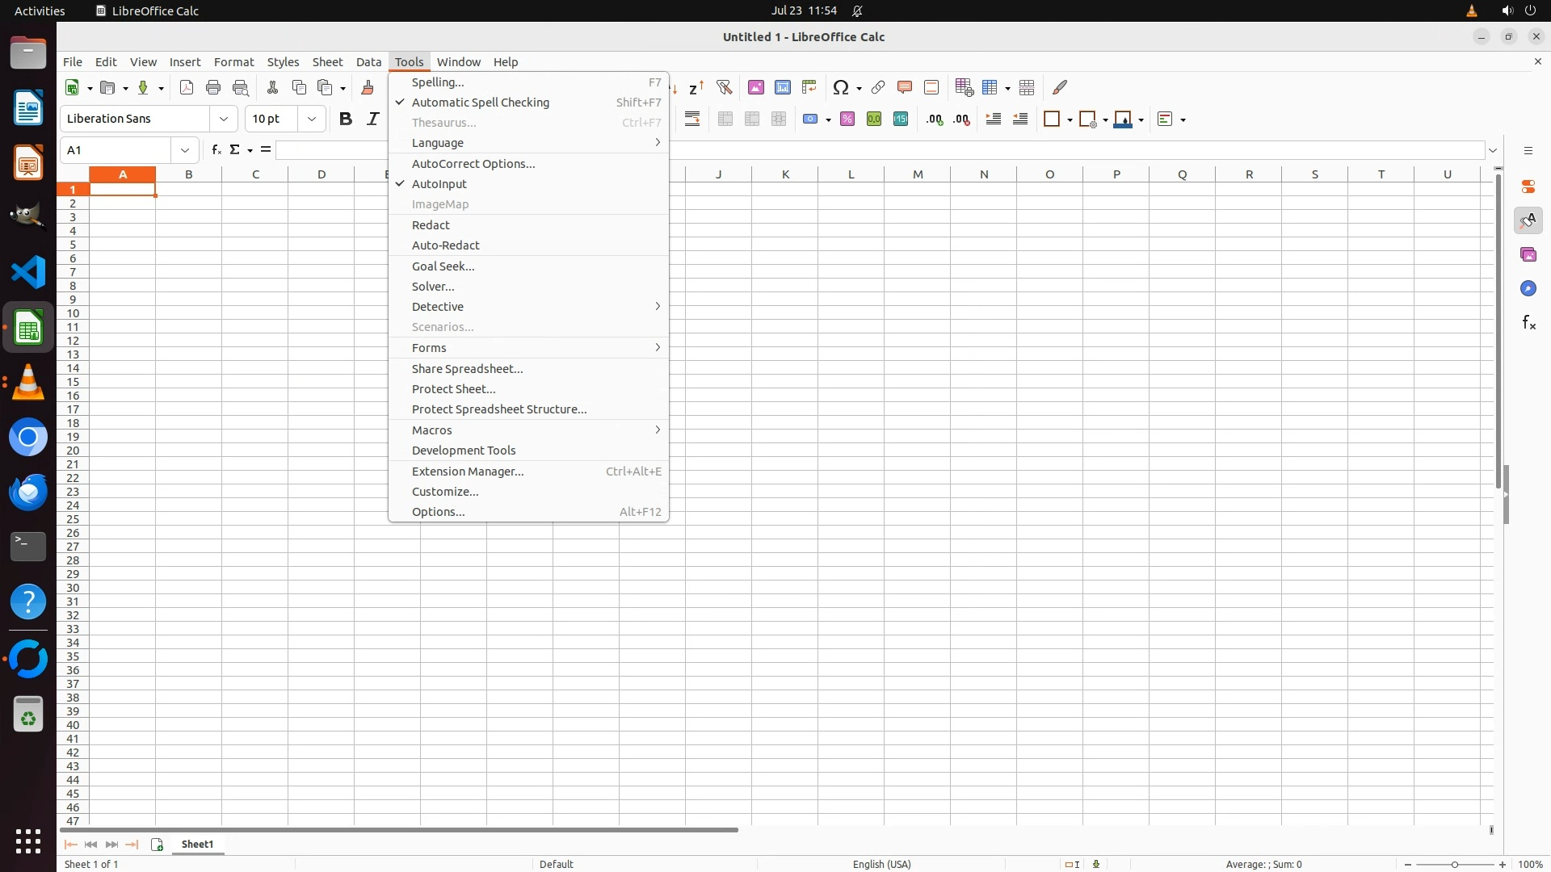This screenshot has height=872, width=1551.
Task: Open the font name dropdown
Action: 224,119
